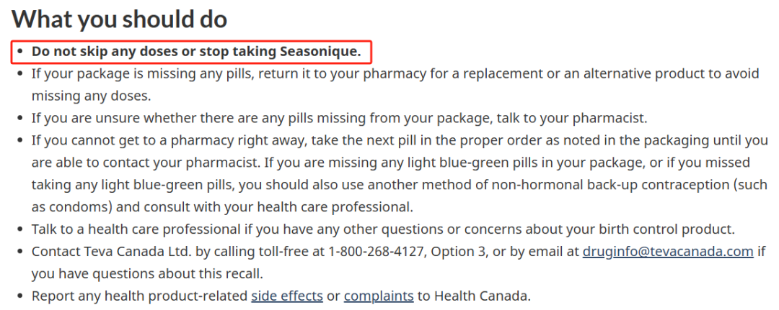Click the 'If your package is missing any pills' sentence
Image resolution: width=779 pixels, height=310 pixels.
pyautogui.click(x=395, y=84)
